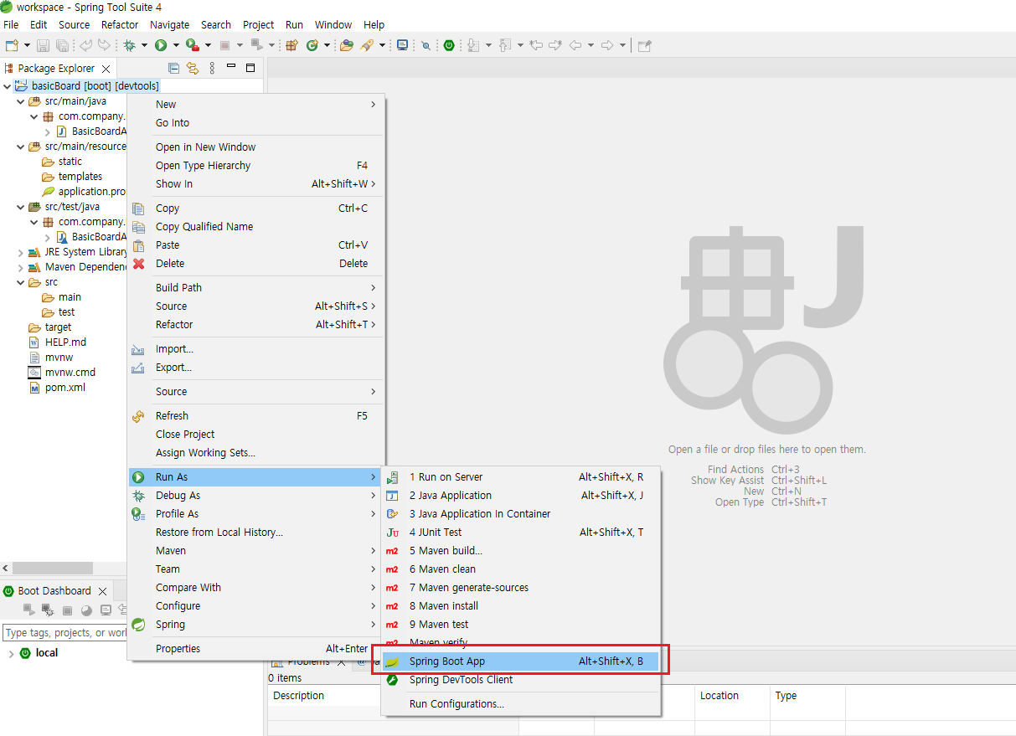Click the Search flashlight toolbar icon
1016x736 pixels.
367,45
